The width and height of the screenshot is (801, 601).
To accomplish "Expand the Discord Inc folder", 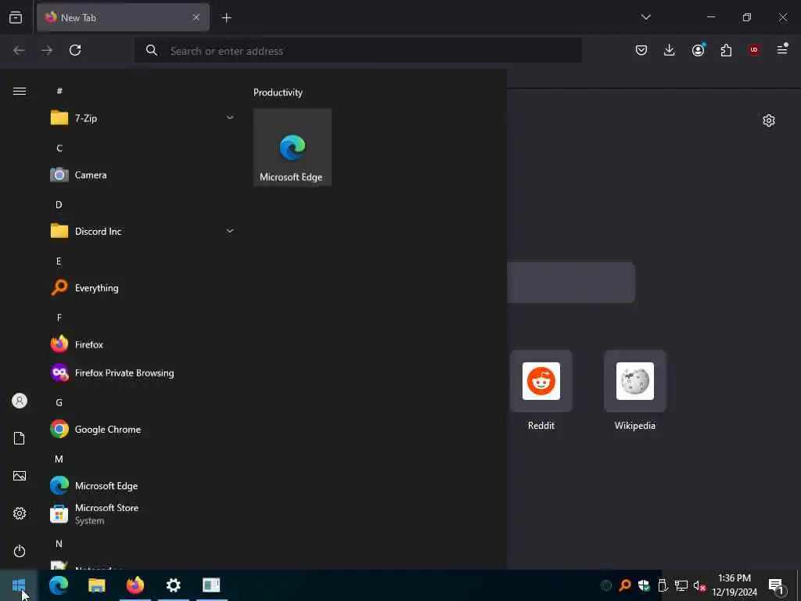I will 142,232.
